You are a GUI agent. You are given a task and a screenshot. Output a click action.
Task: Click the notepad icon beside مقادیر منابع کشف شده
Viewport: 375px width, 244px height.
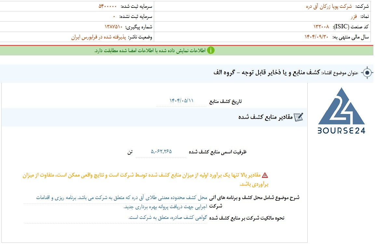(x=299, y=117)
